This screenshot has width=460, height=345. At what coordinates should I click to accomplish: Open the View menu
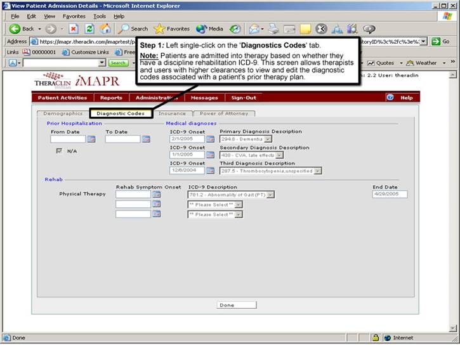pos(49,16)
